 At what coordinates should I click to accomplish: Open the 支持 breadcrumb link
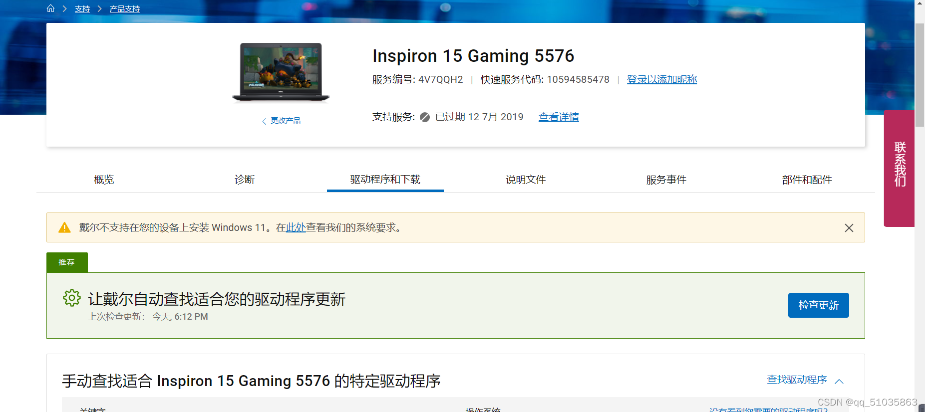(82, 9)
